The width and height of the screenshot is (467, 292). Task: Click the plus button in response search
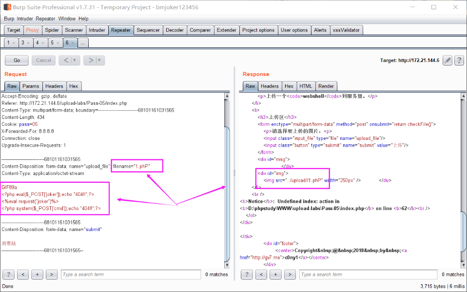(x=275, y=274)
